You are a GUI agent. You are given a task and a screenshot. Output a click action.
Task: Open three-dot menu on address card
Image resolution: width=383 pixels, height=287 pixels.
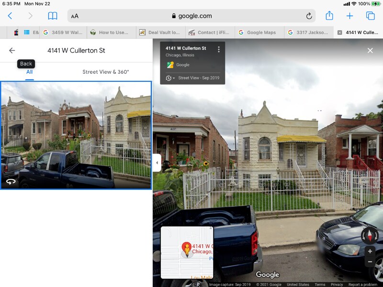219,49
